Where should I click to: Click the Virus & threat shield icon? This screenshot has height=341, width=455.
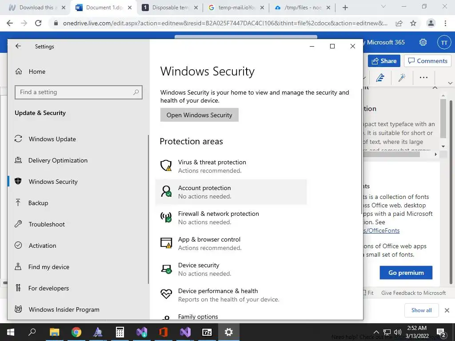pos(166,166)
